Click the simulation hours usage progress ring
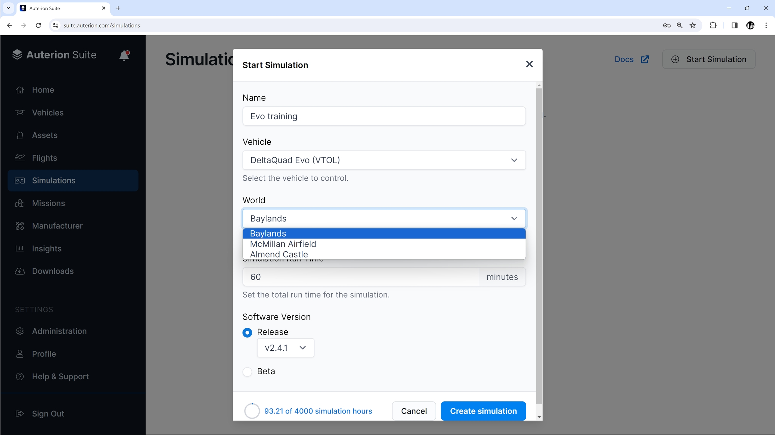 252,411
